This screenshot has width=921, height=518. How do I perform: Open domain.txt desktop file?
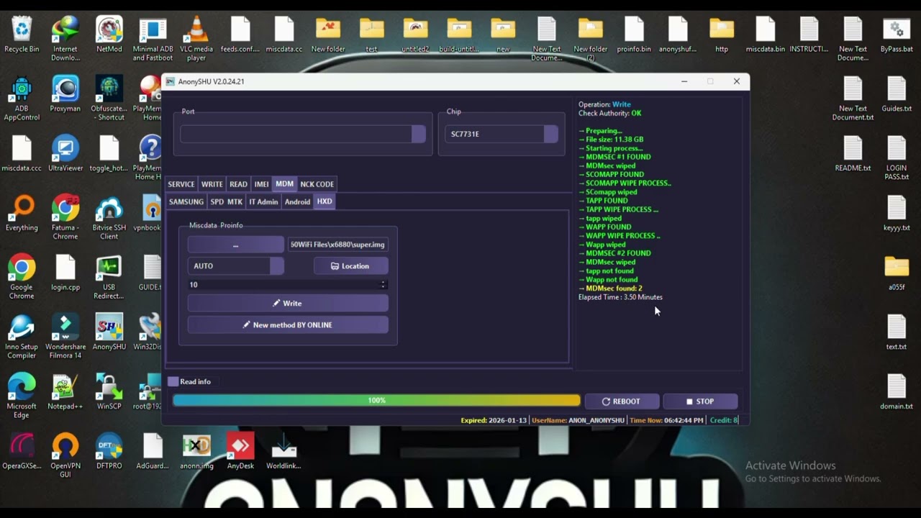(897, 392)
